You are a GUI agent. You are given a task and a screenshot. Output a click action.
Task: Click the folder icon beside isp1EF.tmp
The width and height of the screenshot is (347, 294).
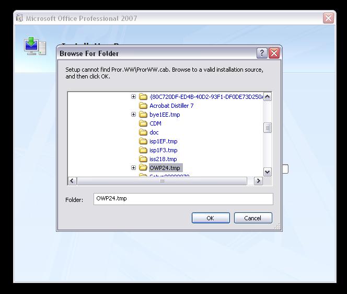(x=143, y=141)
